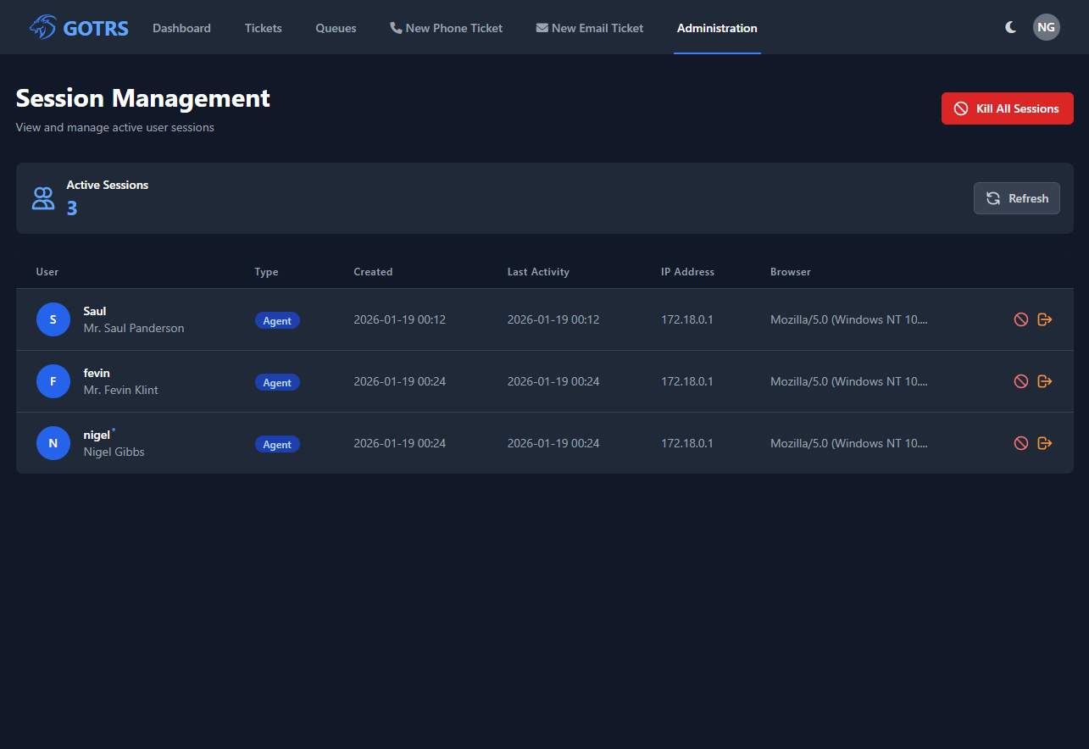This screenshot has height=749, width=1089.
Task: Refresh the active sessions list
Action: (1016, 197)
